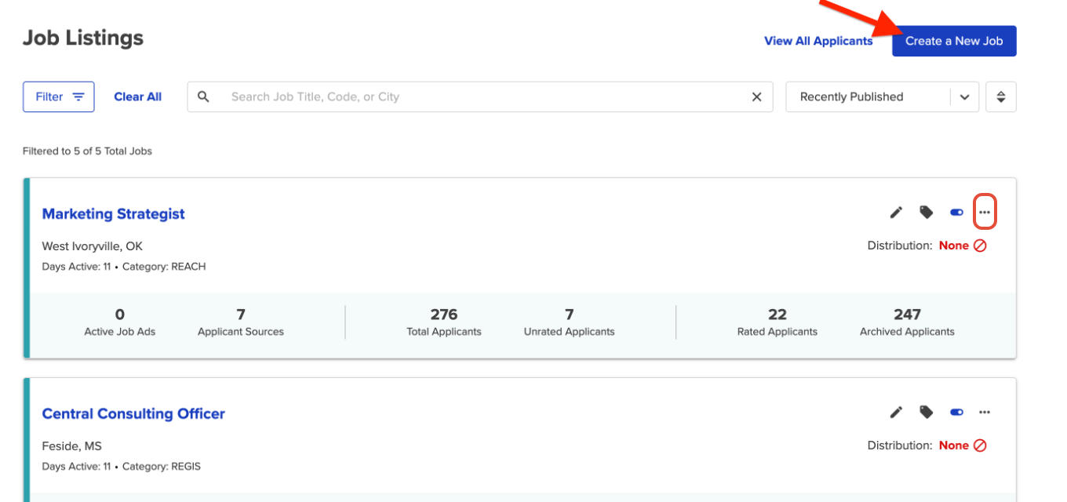Focus the Search Job Title, Code, or City field
1067x502 pixels.
(480, 96)
